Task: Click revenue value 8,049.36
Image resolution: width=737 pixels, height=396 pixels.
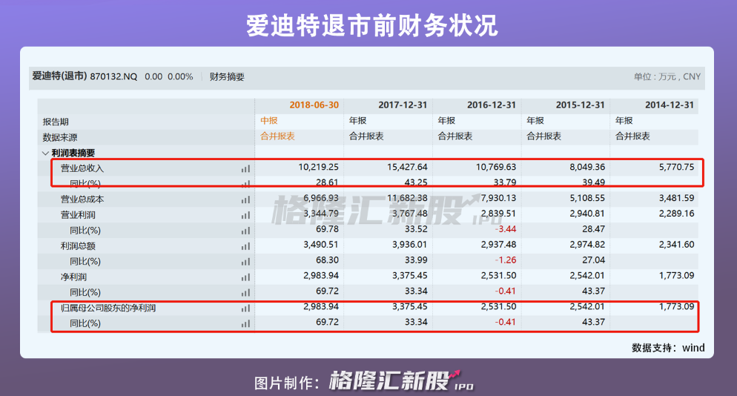Action: pos(587,168)
